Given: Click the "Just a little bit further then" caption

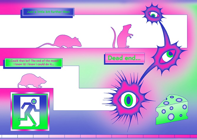Looking at the screenshot, I should pos(48,13).
